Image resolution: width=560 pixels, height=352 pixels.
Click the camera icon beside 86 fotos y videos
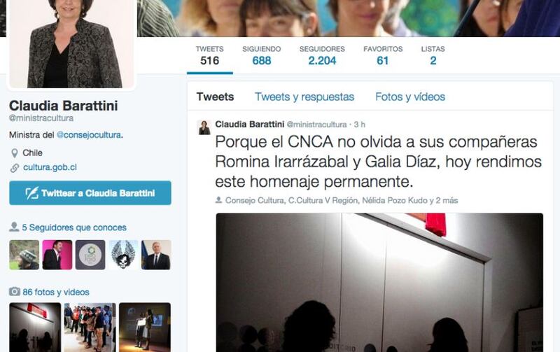pyautogui.click(x=14, y=292)
